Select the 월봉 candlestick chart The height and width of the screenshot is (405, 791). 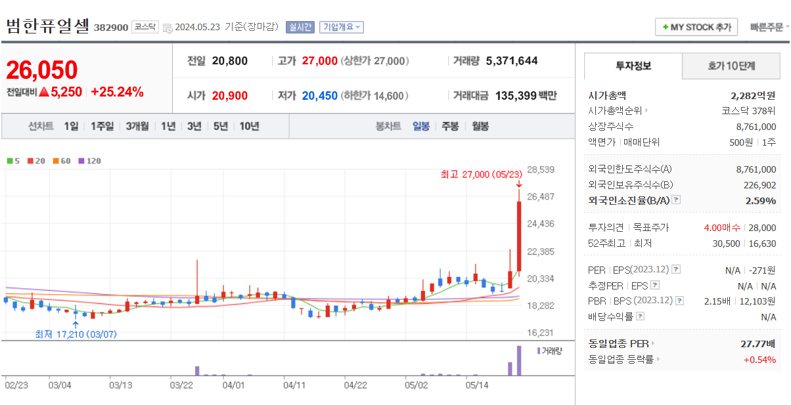click(480, 126)
